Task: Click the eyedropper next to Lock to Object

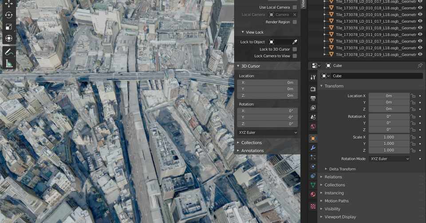Action: tap(295, 42)
